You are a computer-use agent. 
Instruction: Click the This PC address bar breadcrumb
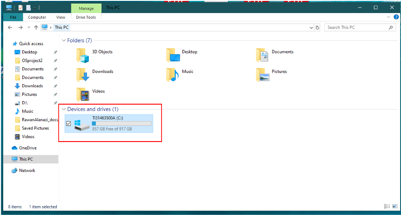(62, 28)
